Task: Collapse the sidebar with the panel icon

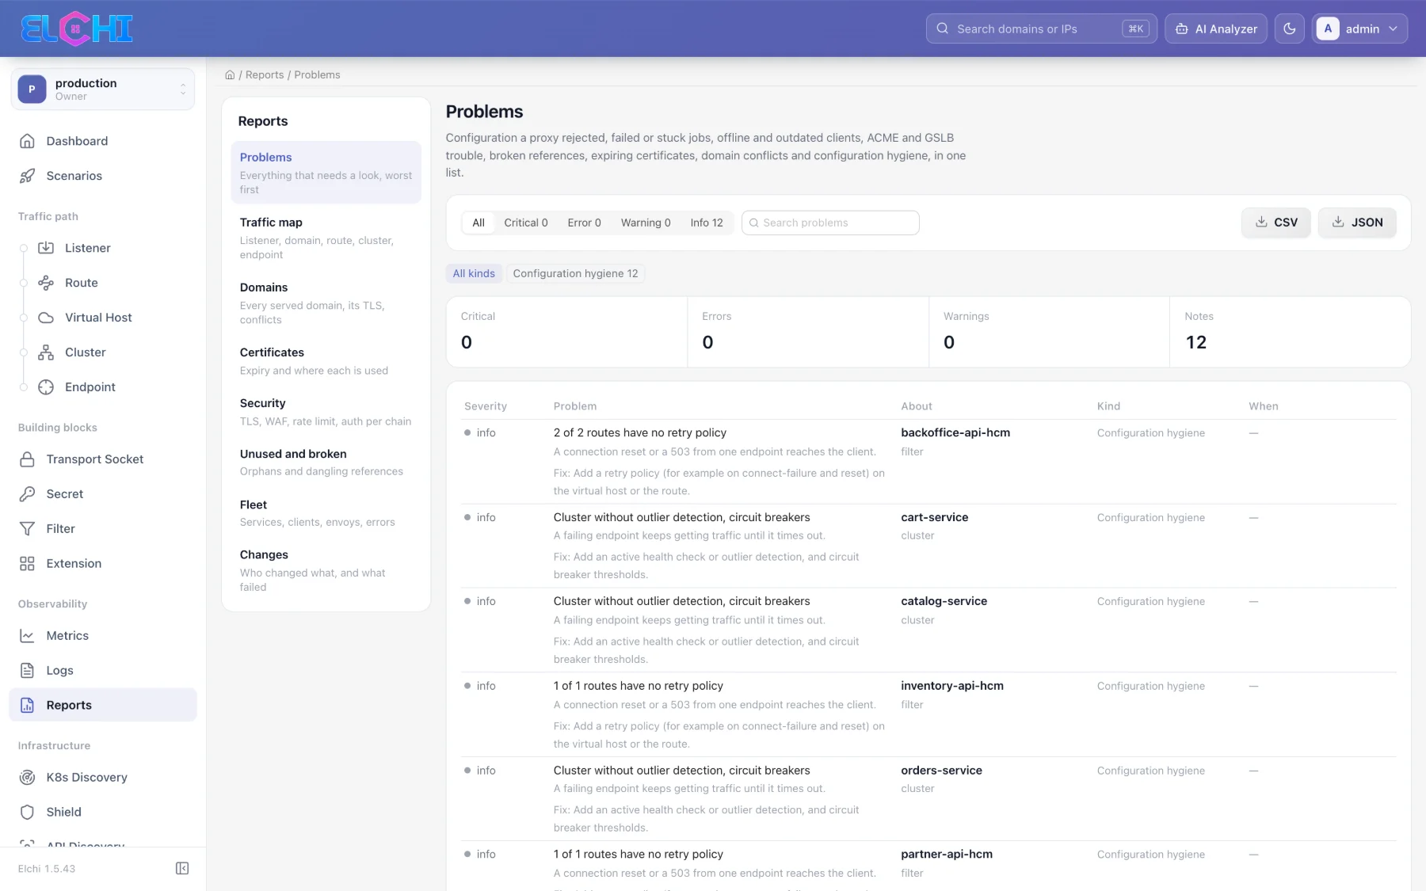Action: (182, 869)
